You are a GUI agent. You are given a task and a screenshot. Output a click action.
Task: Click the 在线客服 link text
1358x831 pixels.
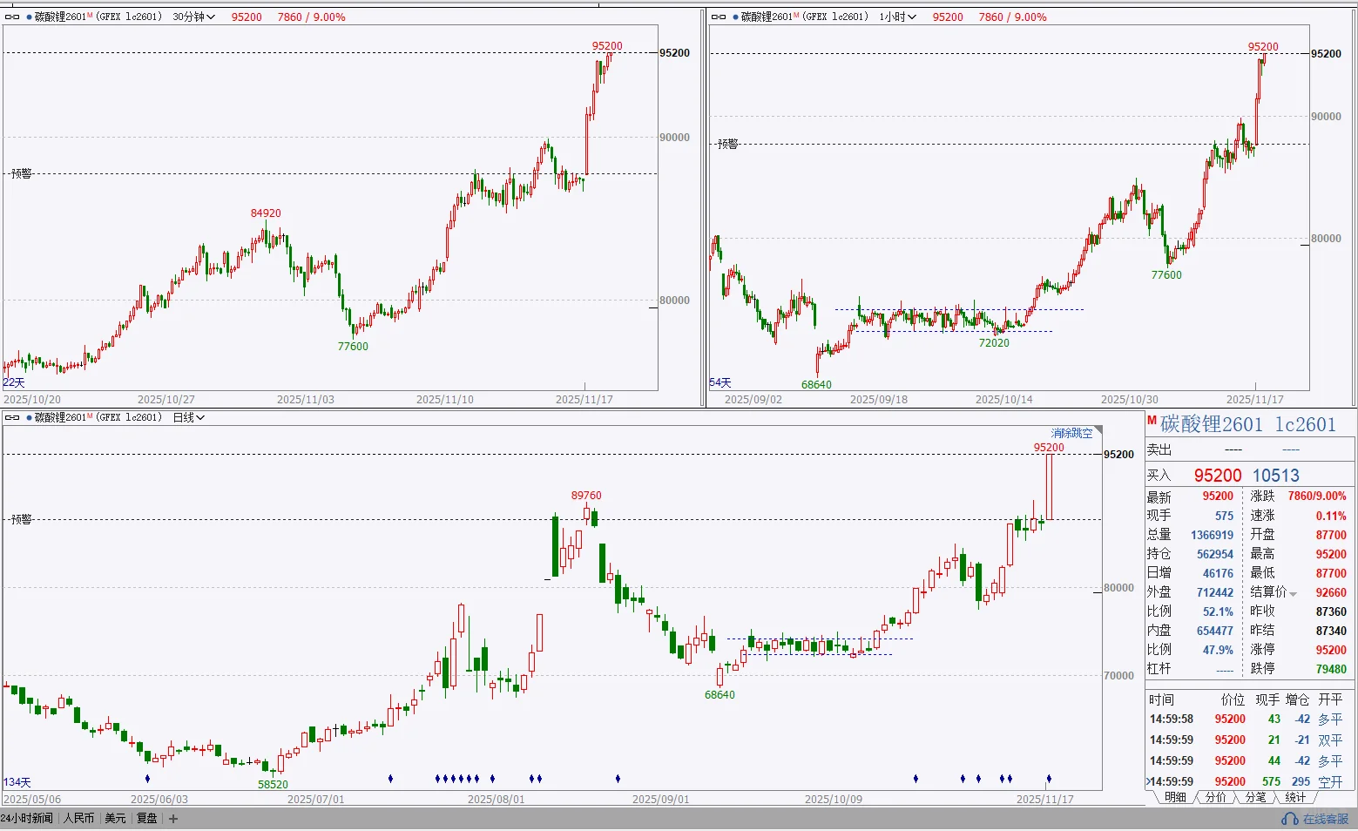(x=1326, y=819)
